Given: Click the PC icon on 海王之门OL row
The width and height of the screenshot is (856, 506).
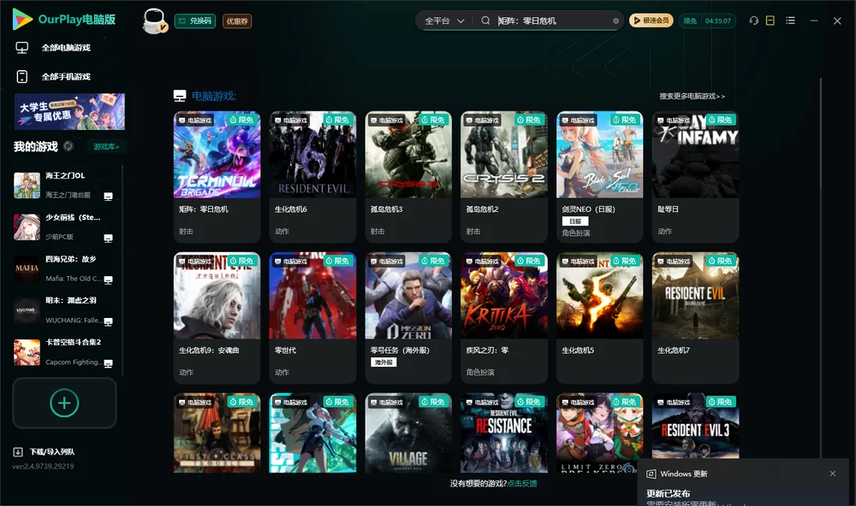Looking at the screenshot, I should (108, 197).
